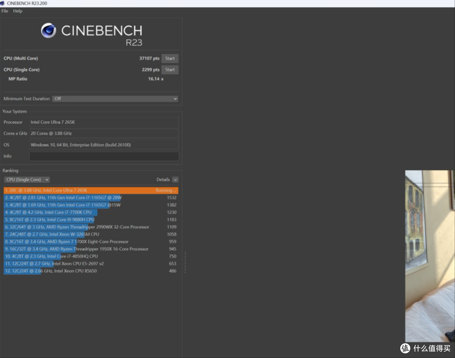Select ranking row Threadripper 1950X
This screenshot has height=358, width=455.
pyautogui.click(x=91, y=249)
